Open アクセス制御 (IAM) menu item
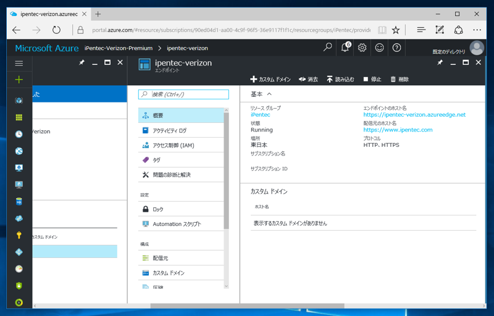Viewport: 494px width, 316px height. pos(181,145)
